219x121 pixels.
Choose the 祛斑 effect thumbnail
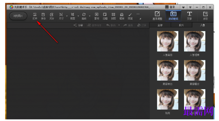pos(168,99)
